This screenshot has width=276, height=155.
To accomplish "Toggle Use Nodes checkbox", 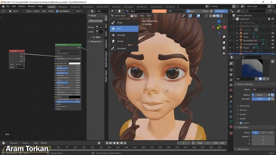I will 57,11.
